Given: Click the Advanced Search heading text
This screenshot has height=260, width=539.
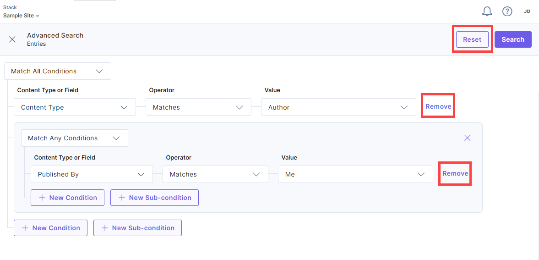Looking at the screenshot, I should pyautogui.click(x=55, y=35).
